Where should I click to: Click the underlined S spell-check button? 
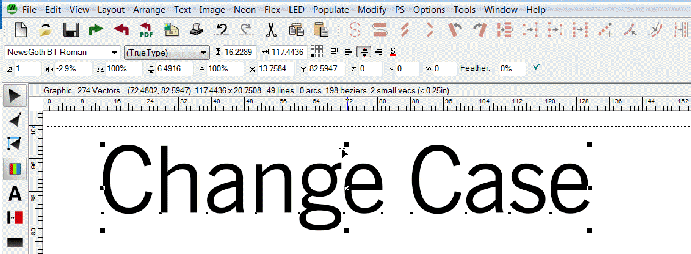coord(393,53)
